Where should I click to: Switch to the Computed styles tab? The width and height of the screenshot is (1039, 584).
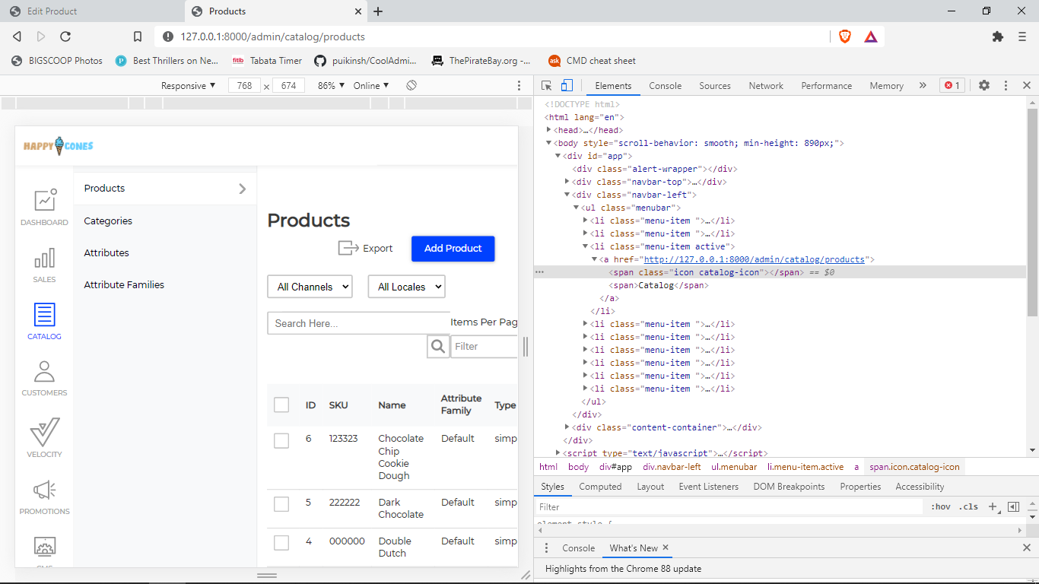[600, 487]
